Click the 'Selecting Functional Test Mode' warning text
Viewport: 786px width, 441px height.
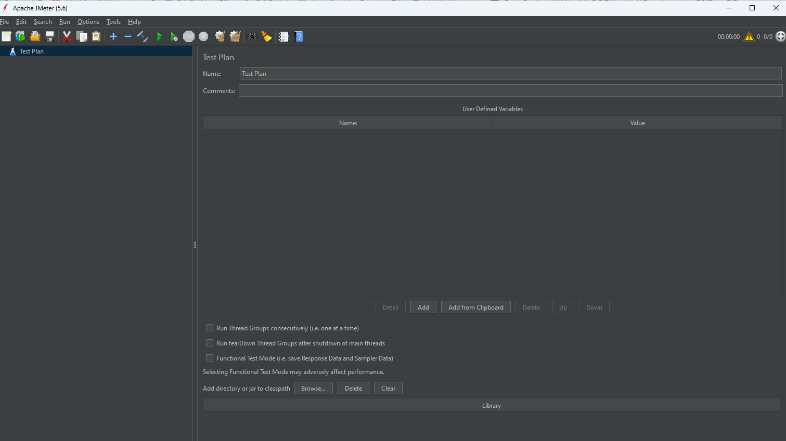[x=293, y=371]
